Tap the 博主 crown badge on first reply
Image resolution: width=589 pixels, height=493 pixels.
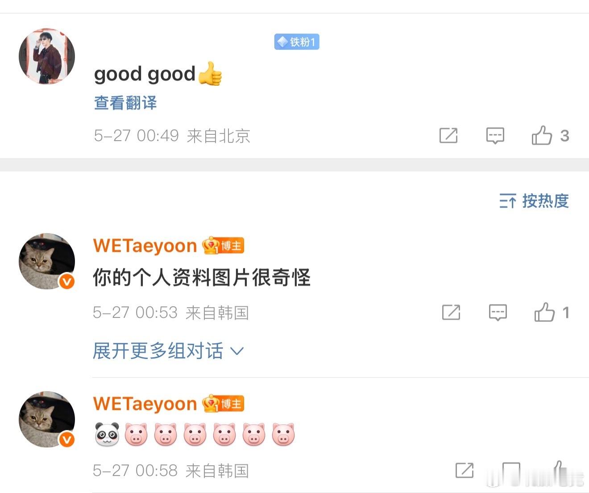(x=223, y=246)
